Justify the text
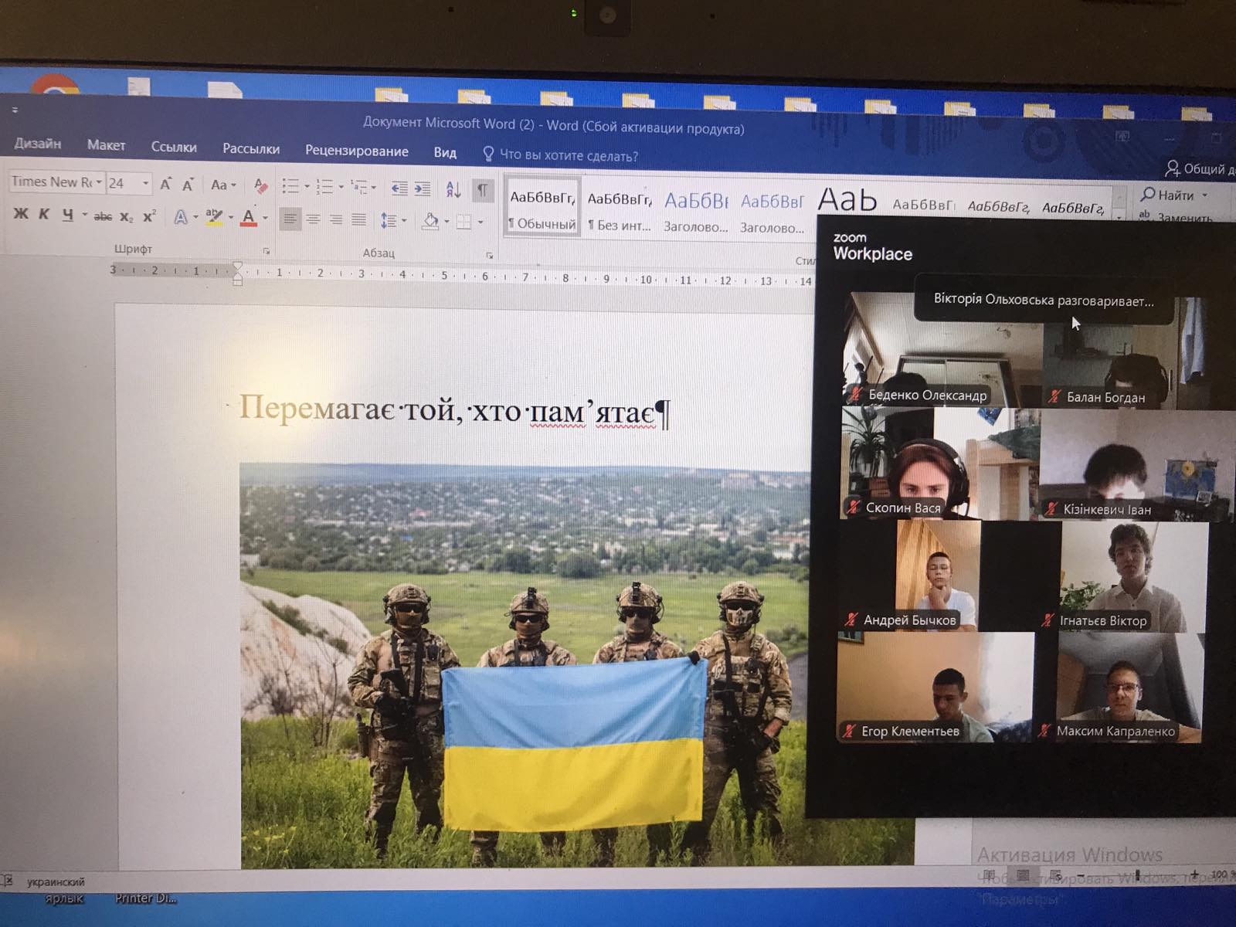Viewport: 1236px width, 927px height. coord(358,220)
